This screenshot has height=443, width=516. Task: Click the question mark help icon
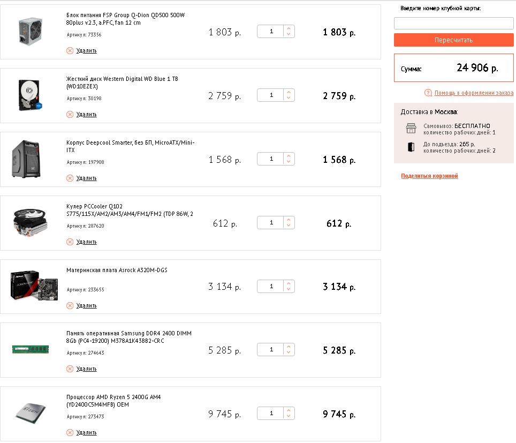428,93
